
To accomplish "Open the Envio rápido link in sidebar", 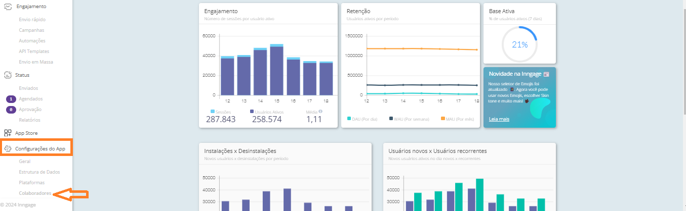I will click(32, 20).
